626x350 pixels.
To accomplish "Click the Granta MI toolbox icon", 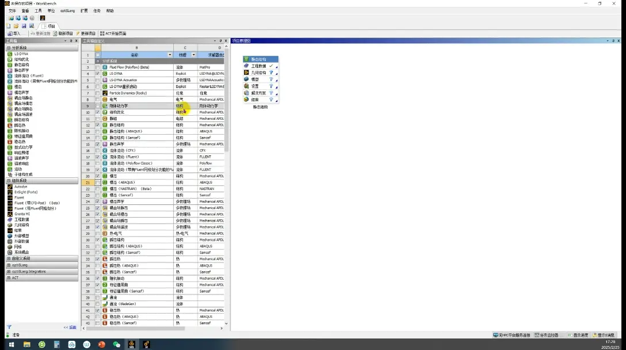I will [x=10, y=214].
